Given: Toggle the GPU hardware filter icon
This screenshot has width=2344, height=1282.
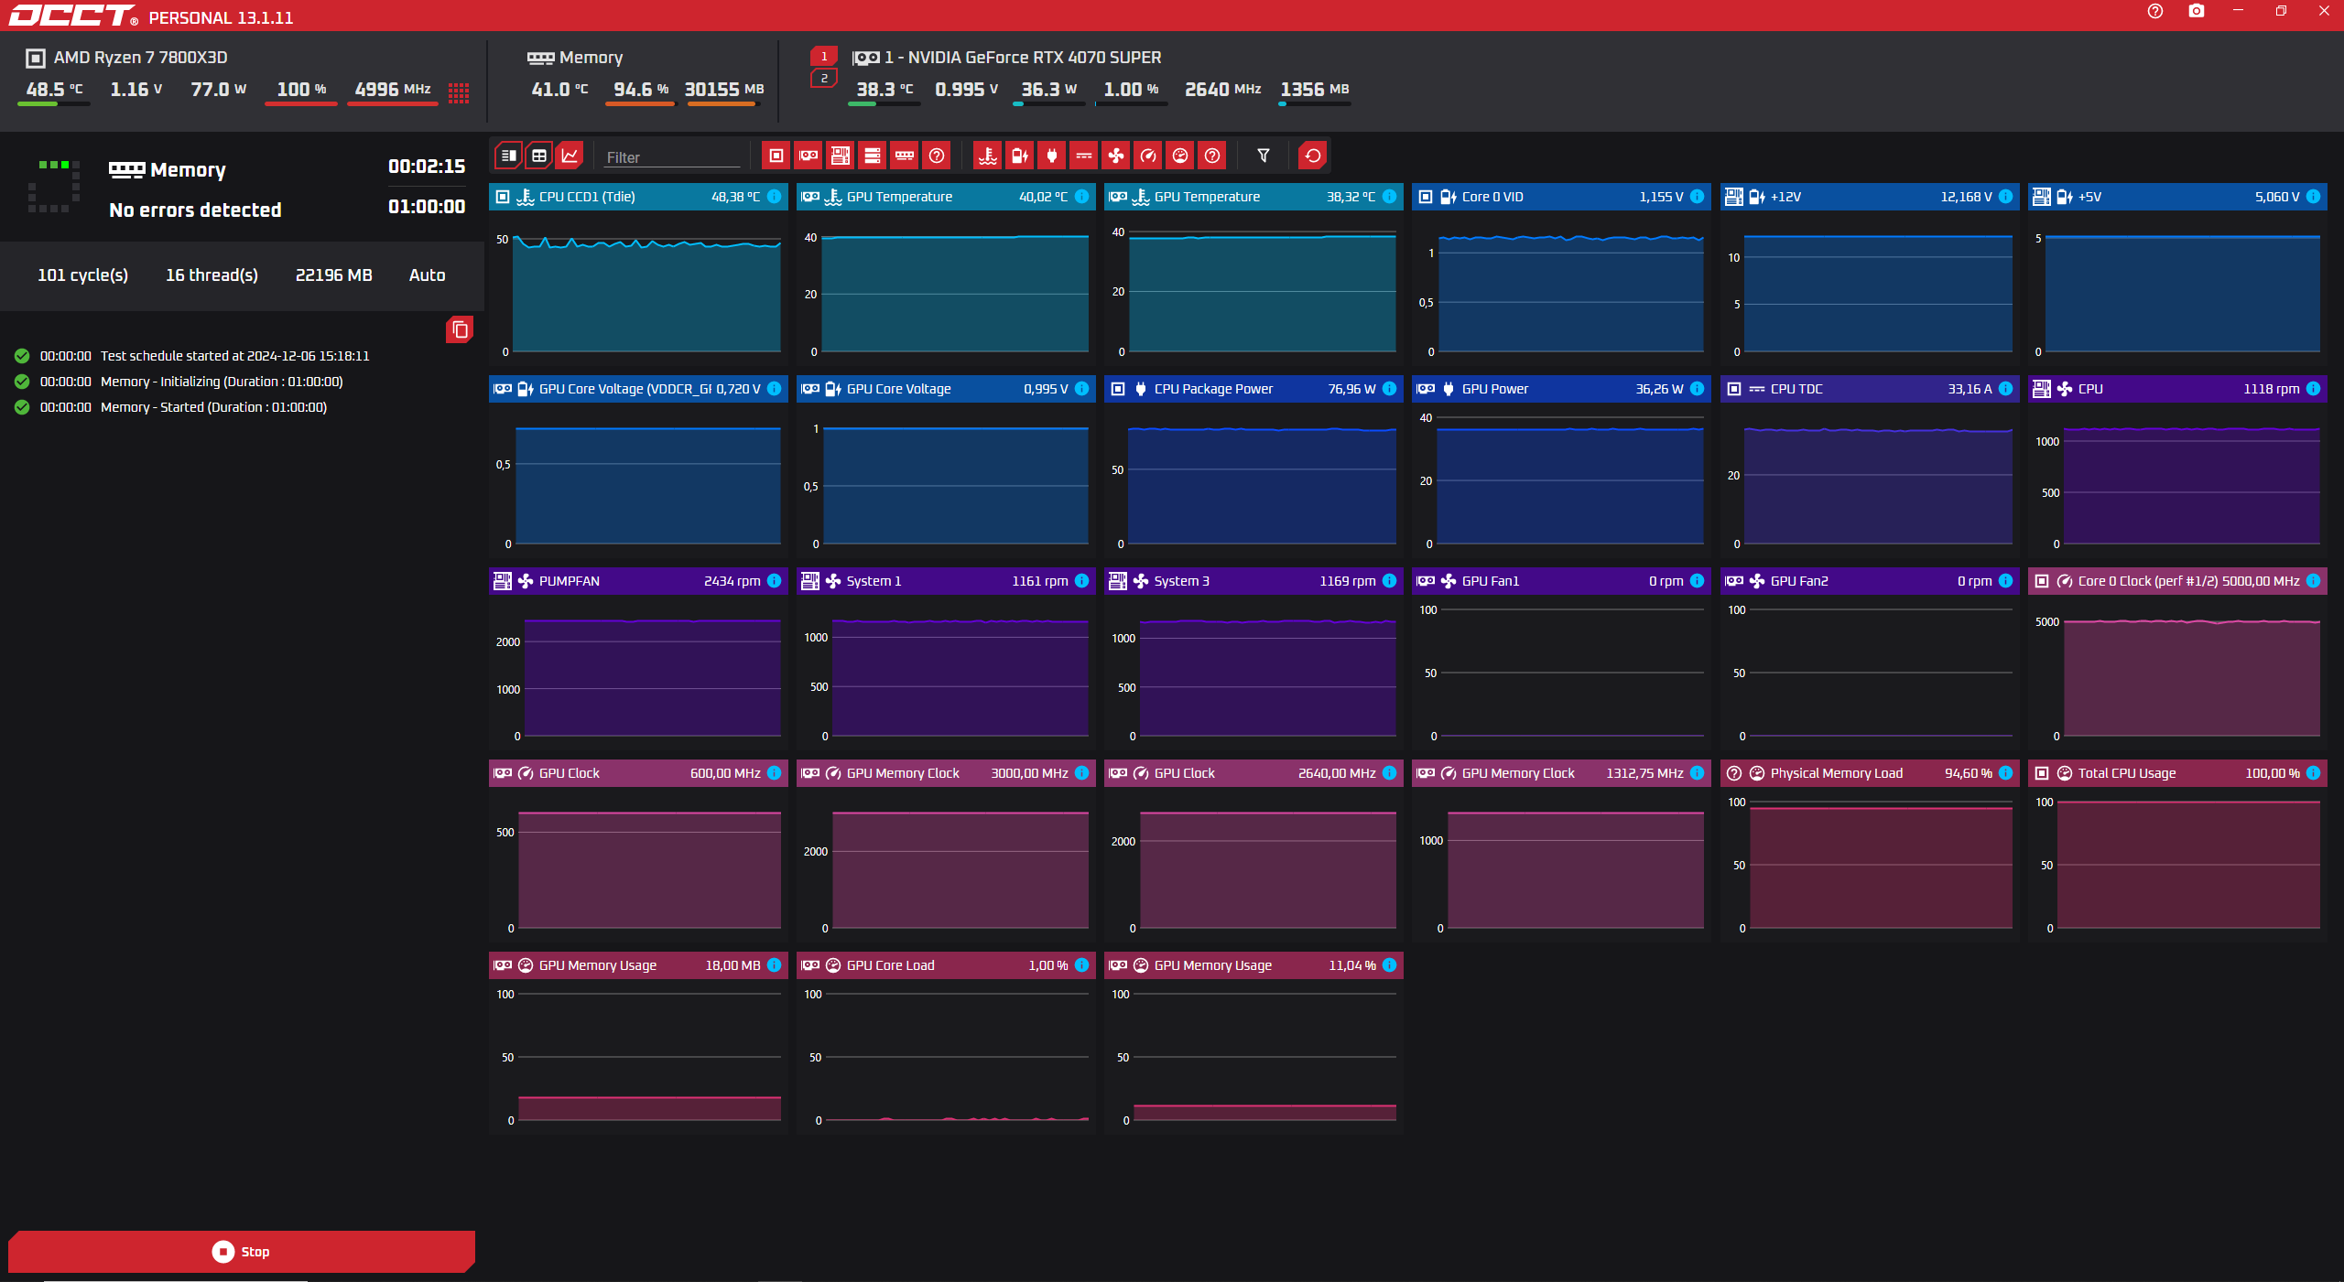Looking at the screenshot, I should (x=808, y=156).
